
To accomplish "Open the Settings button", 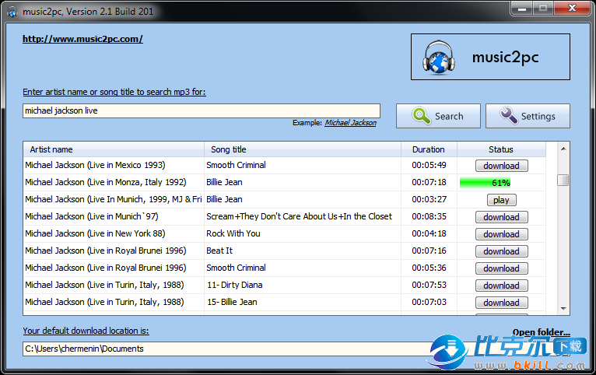I will click(528, 116).
